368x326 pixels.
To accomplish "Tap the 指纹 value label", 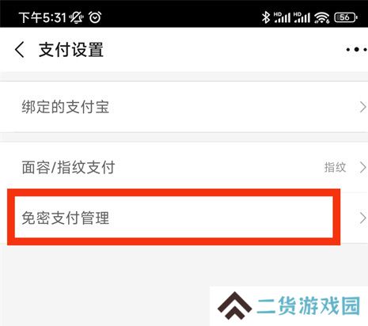I will (335, 168).
